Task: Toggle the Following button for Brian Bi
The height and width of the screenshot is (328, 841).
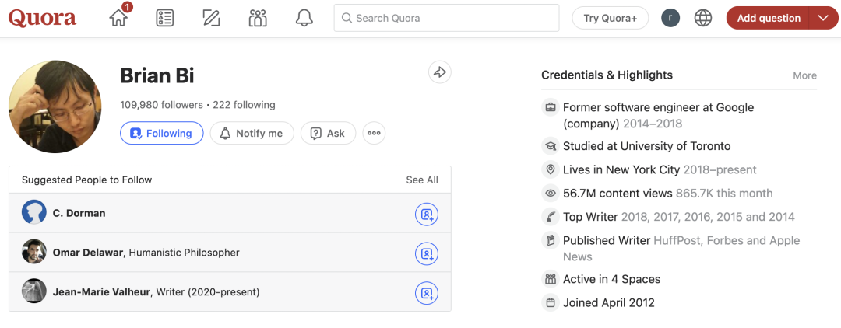Action: (161, 133)
